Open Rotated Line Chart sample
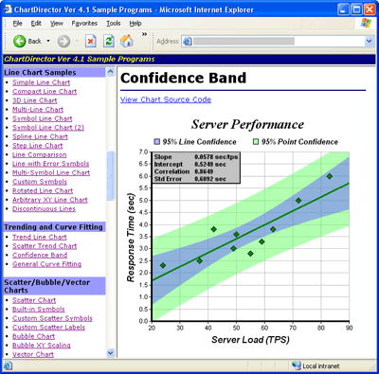The height and width of the screenshot is (374, 379). coord(43,191)
